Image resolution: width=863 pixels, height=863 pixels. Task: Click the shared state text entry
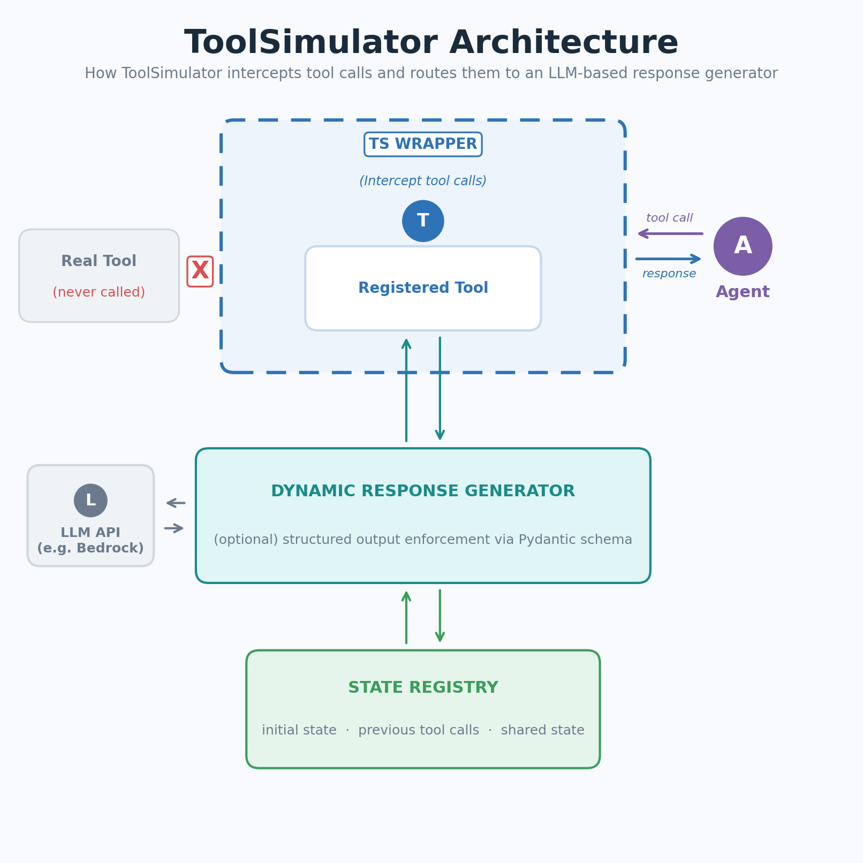[x=542, y=730]
